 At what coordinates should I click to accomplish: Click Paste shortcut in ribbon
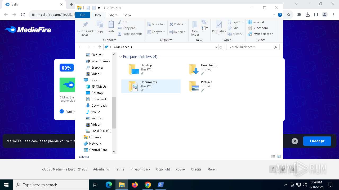130,34
